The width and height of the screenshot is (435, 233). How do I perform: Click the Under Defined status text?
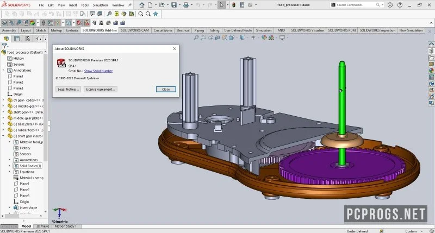357,231
